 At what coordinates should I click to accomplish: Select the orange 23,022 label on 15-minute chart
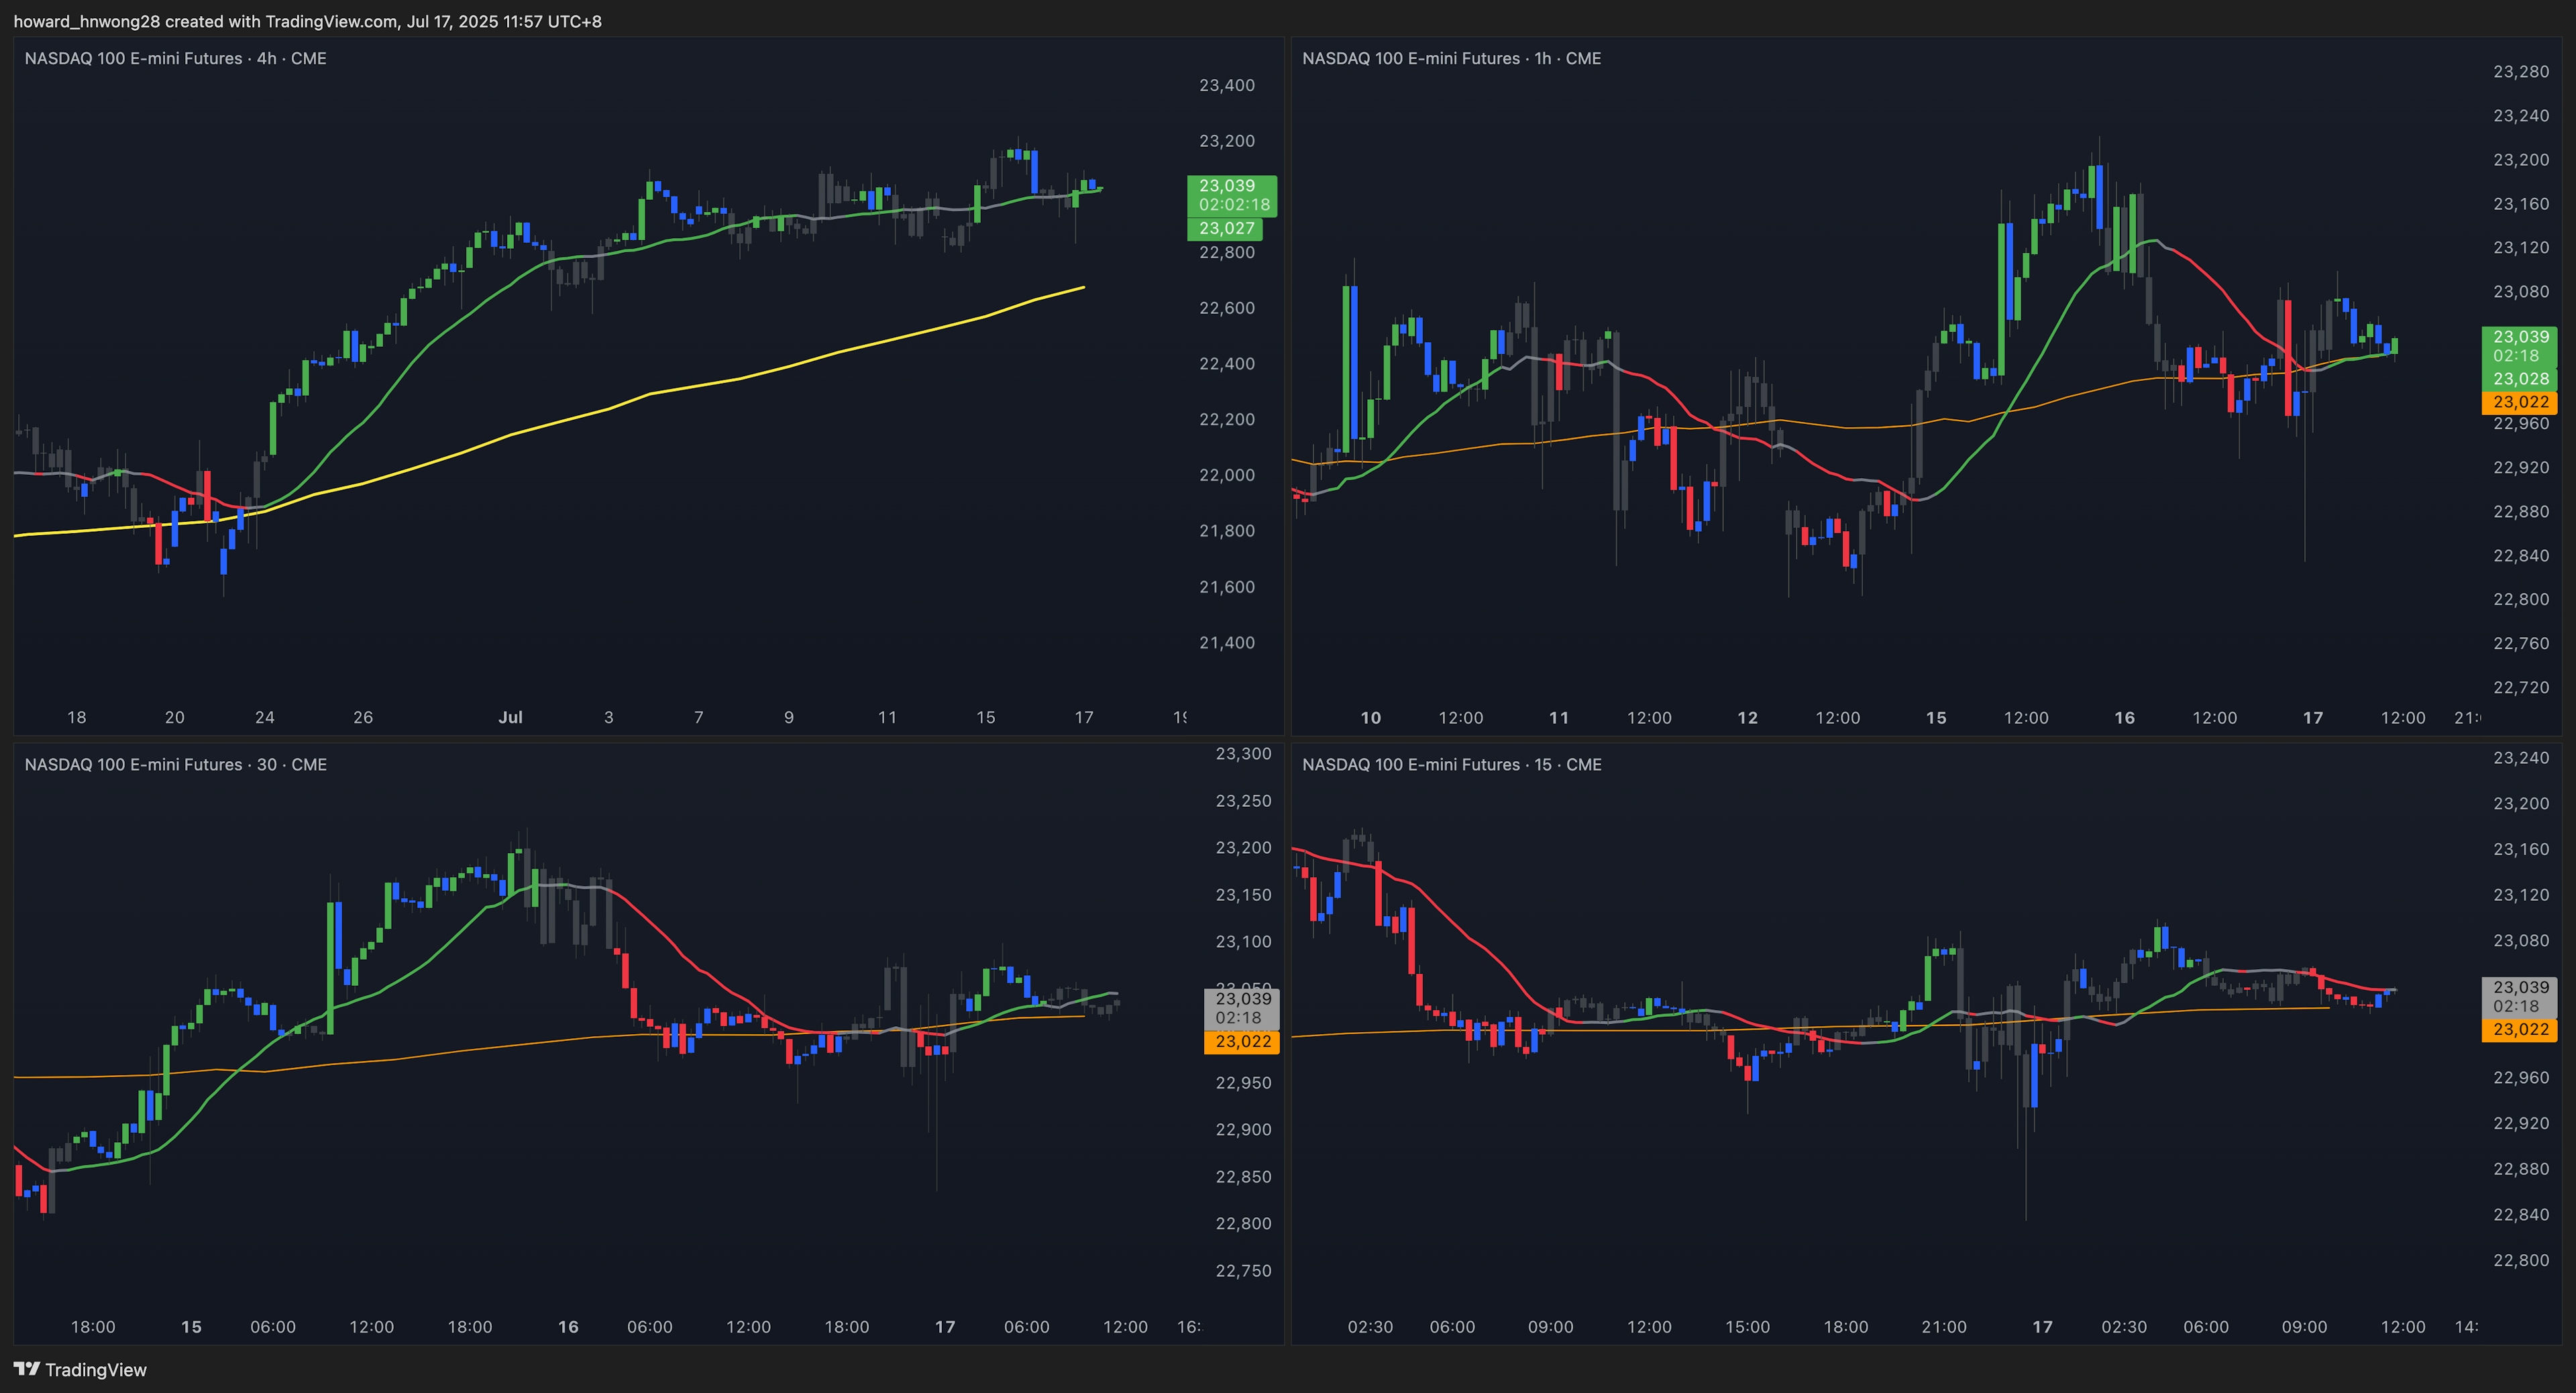[x=2520, y=1030]
